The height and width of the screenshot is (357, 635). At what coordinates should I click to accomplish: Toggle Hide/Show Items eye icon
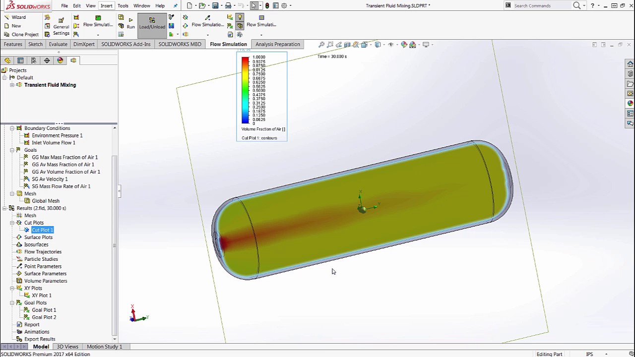coord(390,45)
